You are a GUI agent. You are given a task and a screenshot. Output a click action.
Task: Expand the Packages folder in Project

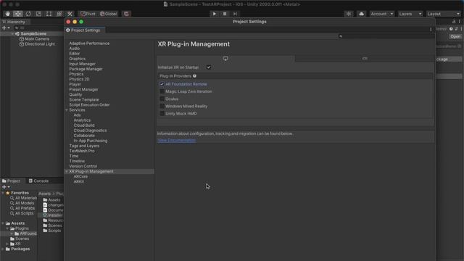click(3, 249)
